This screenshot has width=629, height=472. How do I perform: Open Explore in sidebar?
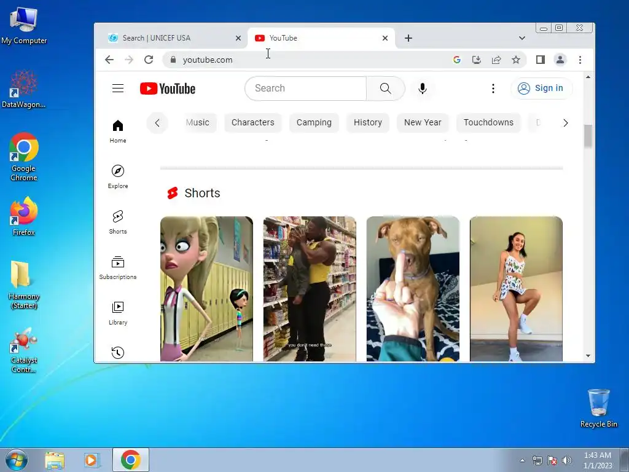click(x=118, y=176)
